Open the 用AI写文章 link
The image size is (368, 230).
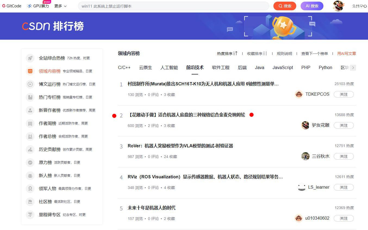pos(346,54)
